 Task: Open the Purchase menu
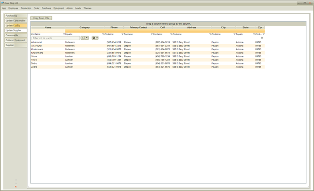(46, 8)
